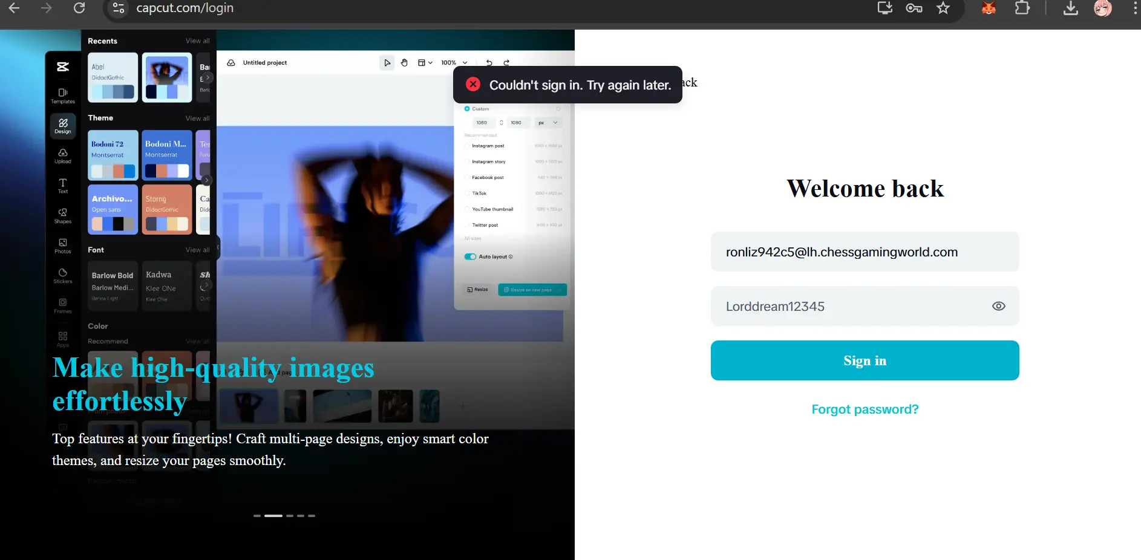Viewport: 1141px width, 560px height.
Task: Choose the Bodoni 72 Montserrat theme card
Action: (113, 155)
